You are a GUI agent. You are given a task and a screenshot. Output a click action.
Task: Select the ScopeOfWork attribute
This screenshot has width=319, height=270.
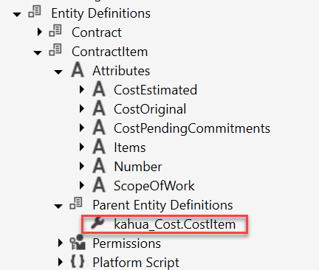(x=154, y=186)
